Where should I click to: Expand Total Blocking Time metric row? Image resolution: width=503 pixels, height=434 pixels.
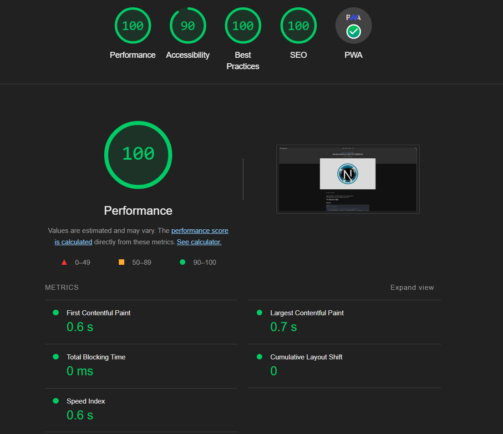pos(96,357)
